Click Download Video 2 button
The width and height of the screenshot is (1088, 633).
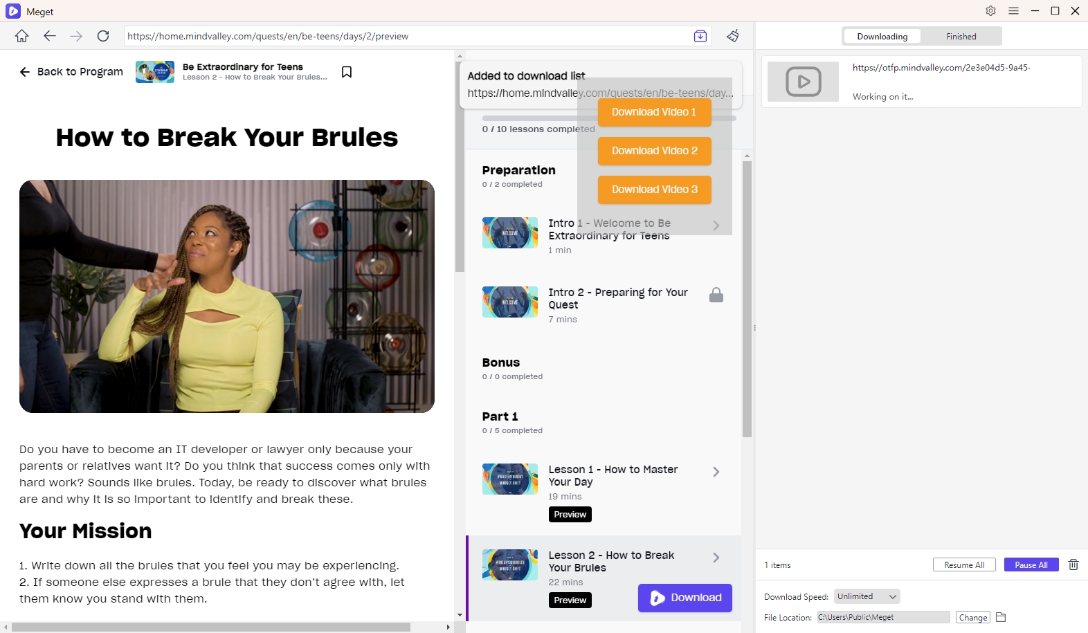(654, 151)
